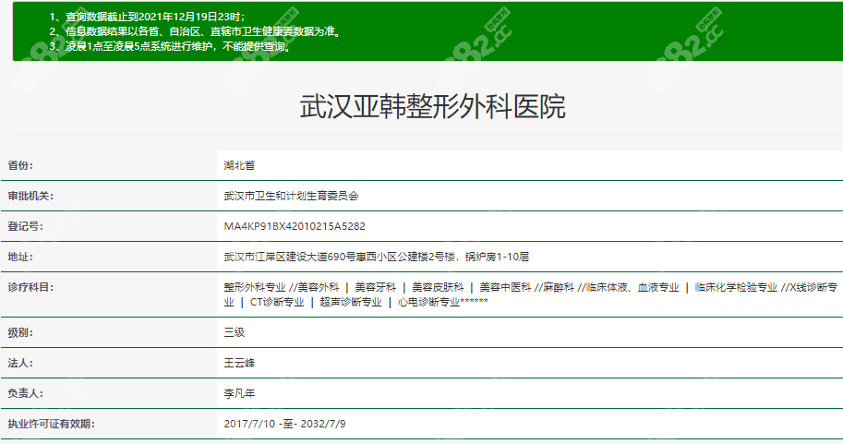843x444 pixels.
Task: Select validity period 2017/7/10 -至- 2032/7/9
Action: [x=284, y=424]
